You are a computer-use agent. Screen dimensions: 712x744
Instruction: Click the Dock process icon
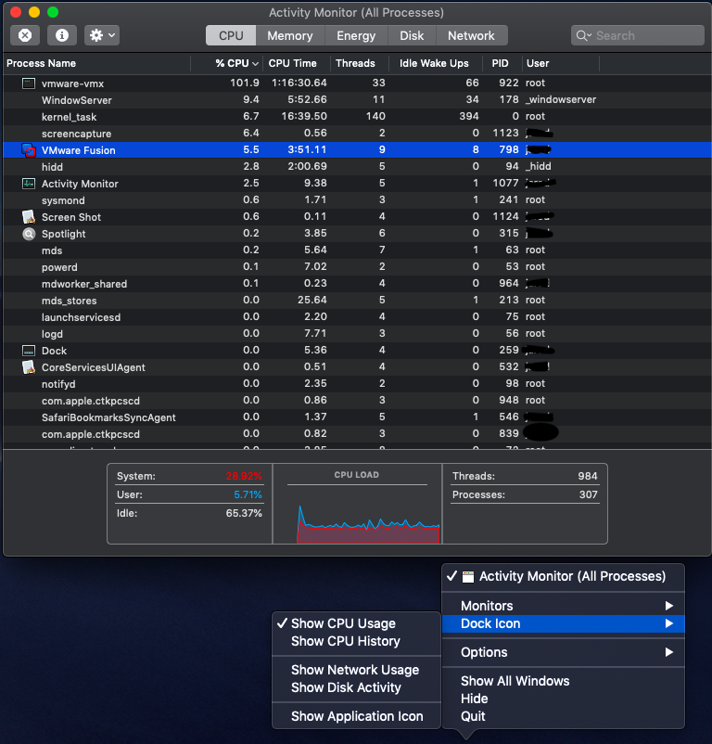tap(29, 351)
